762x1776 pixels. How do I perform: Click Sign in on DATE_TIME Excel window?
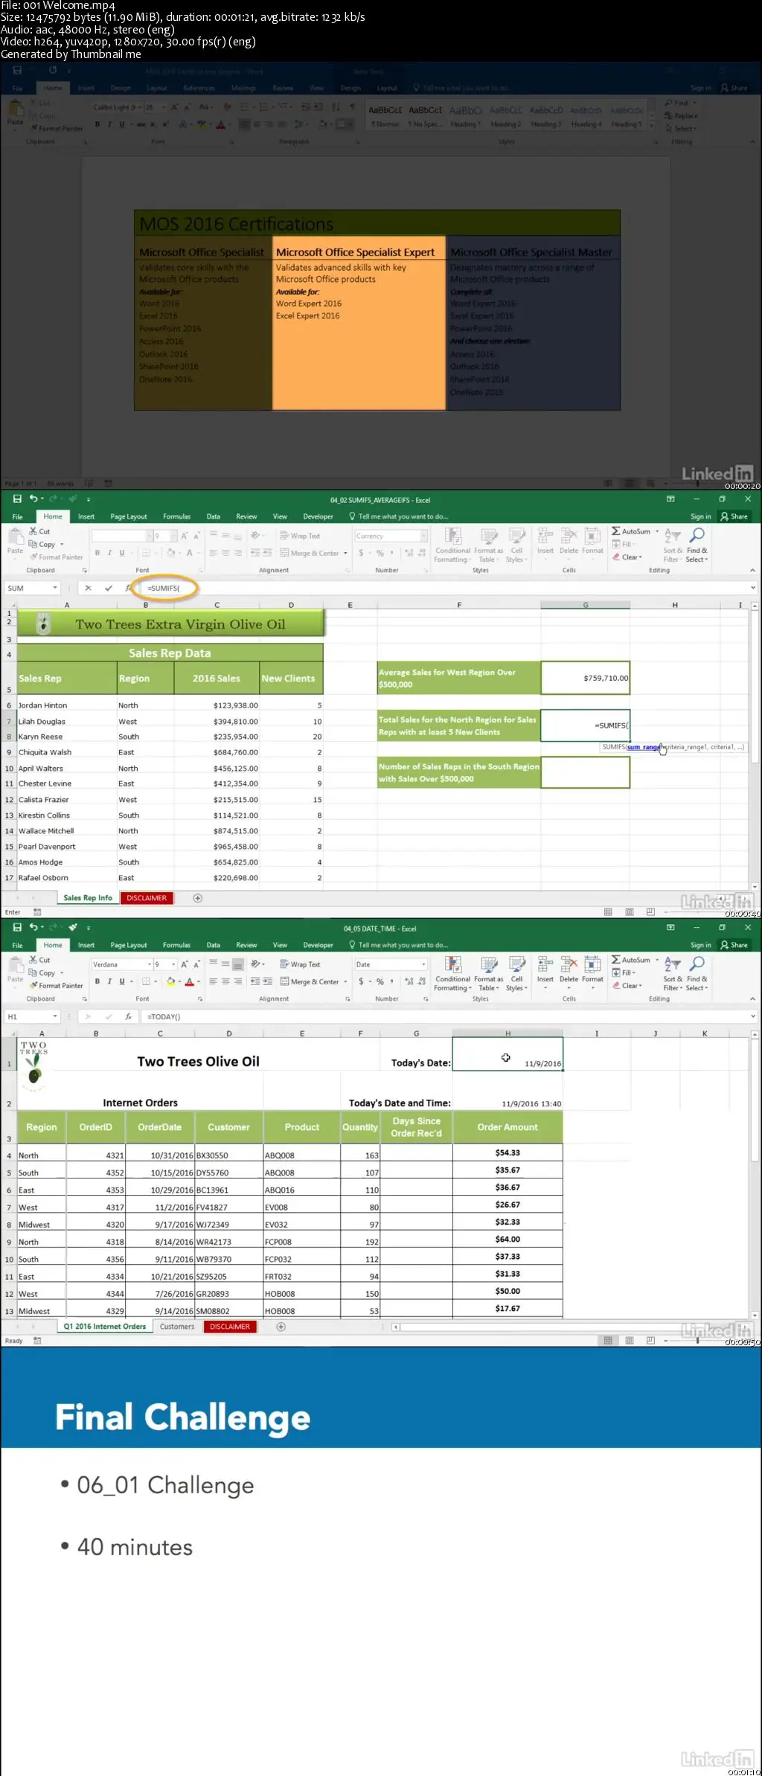(700, 945)
